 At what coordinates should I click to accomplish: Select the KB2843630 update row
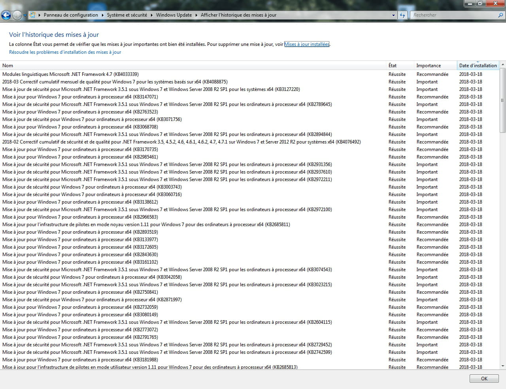tap(250, 255)
